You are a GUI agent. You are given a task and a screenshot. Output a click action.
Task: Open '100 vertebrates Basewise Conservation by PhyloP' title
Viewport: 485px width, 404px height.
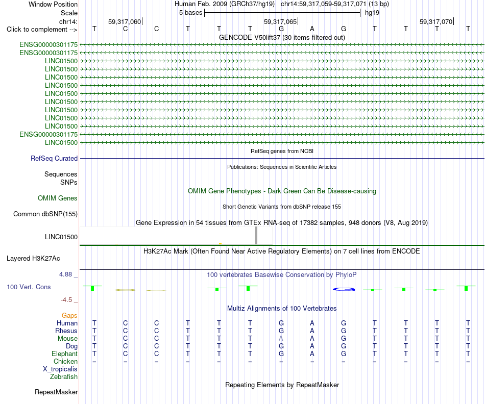tap(281, 274)
